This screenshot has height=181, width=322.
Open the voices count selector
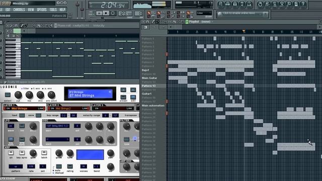click(84, 166)
